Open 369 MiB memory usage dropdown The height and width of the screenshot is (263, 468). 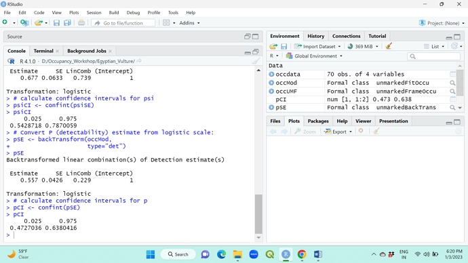click(363, 46)
